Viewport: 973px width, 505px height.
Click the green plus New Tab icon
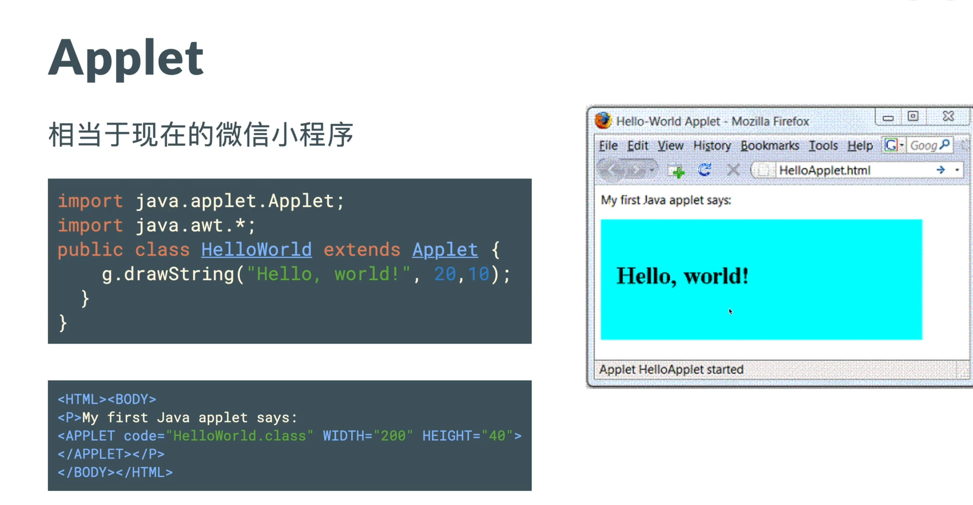coord(677,171)
